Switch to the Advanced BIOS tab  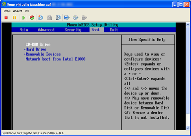(x=46, y=30)
